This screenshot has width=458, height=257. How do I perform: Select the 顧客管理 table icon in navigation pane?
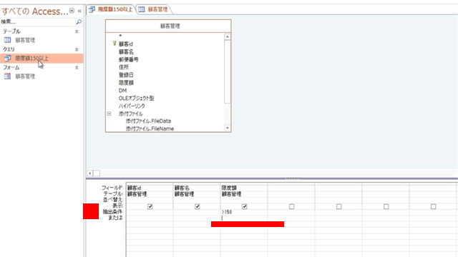[x=7, y=40]
